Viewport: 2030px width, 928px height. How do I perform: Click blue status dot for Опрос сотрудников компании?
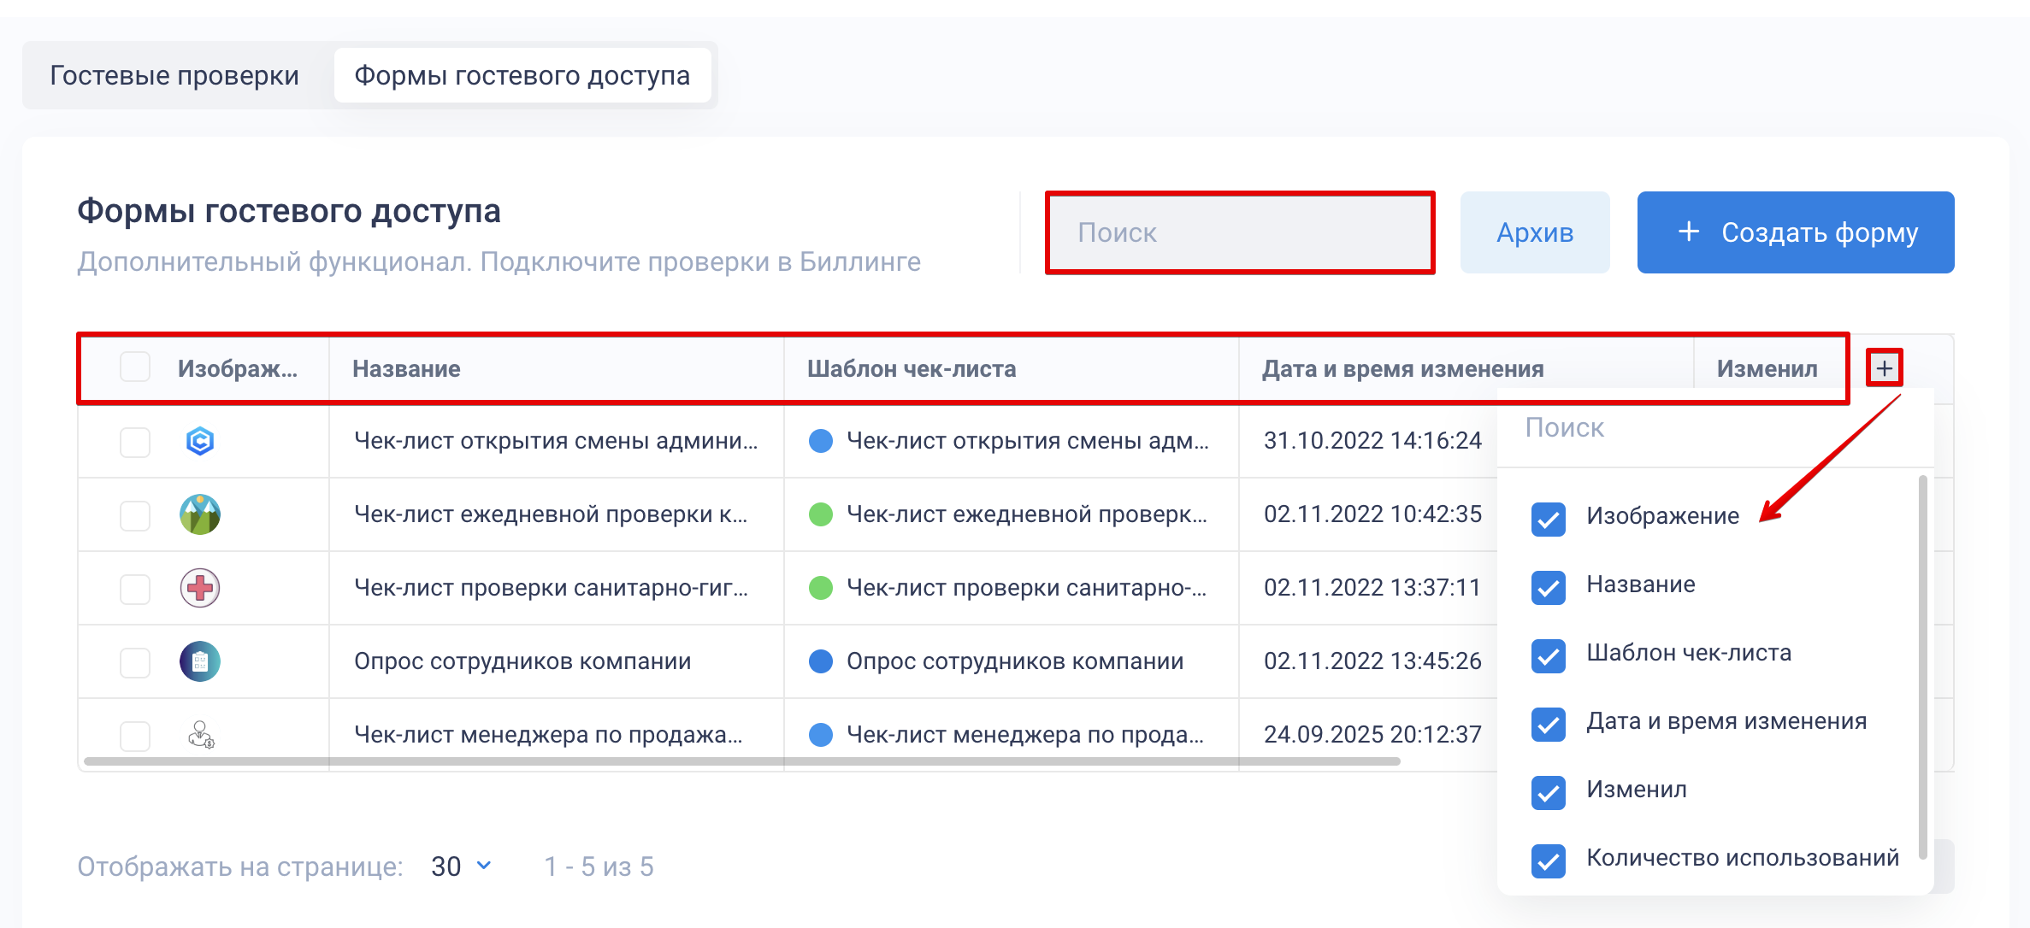(x=821, y=661)
